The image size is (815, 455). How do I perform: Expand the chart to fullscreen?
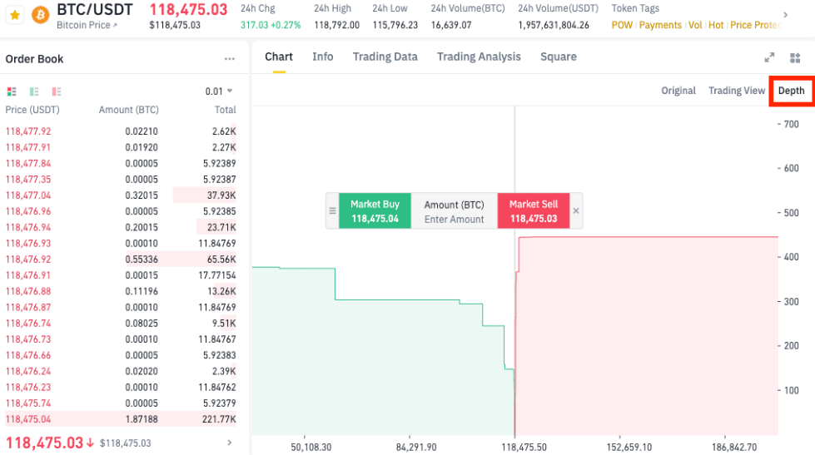[769, 57]
